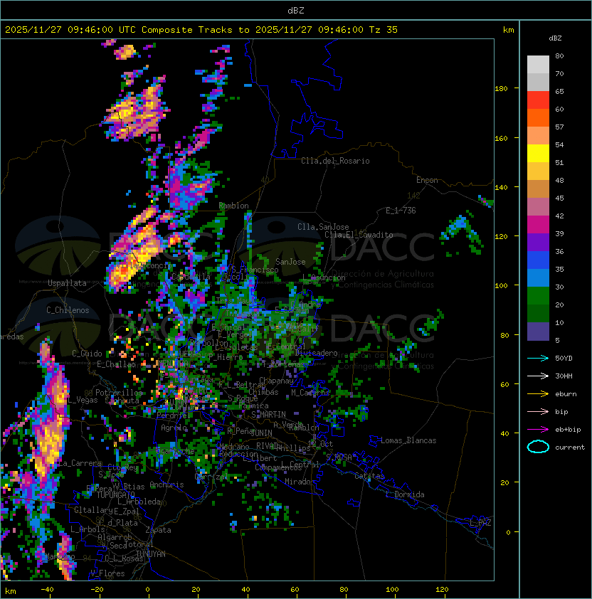Click the 'Lomas_Blancas' map label
The image size is (592, 599).
coord(408,440)
